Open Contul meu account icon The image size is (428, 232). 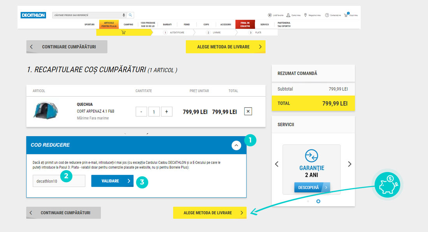[288, 15]
